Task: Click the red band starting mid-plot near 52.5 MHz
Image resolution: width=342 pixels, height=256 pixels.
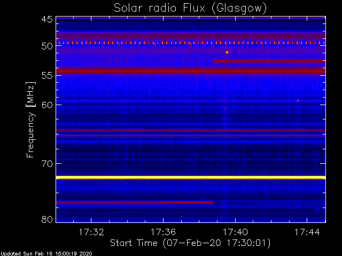Action: pos(269,61)
